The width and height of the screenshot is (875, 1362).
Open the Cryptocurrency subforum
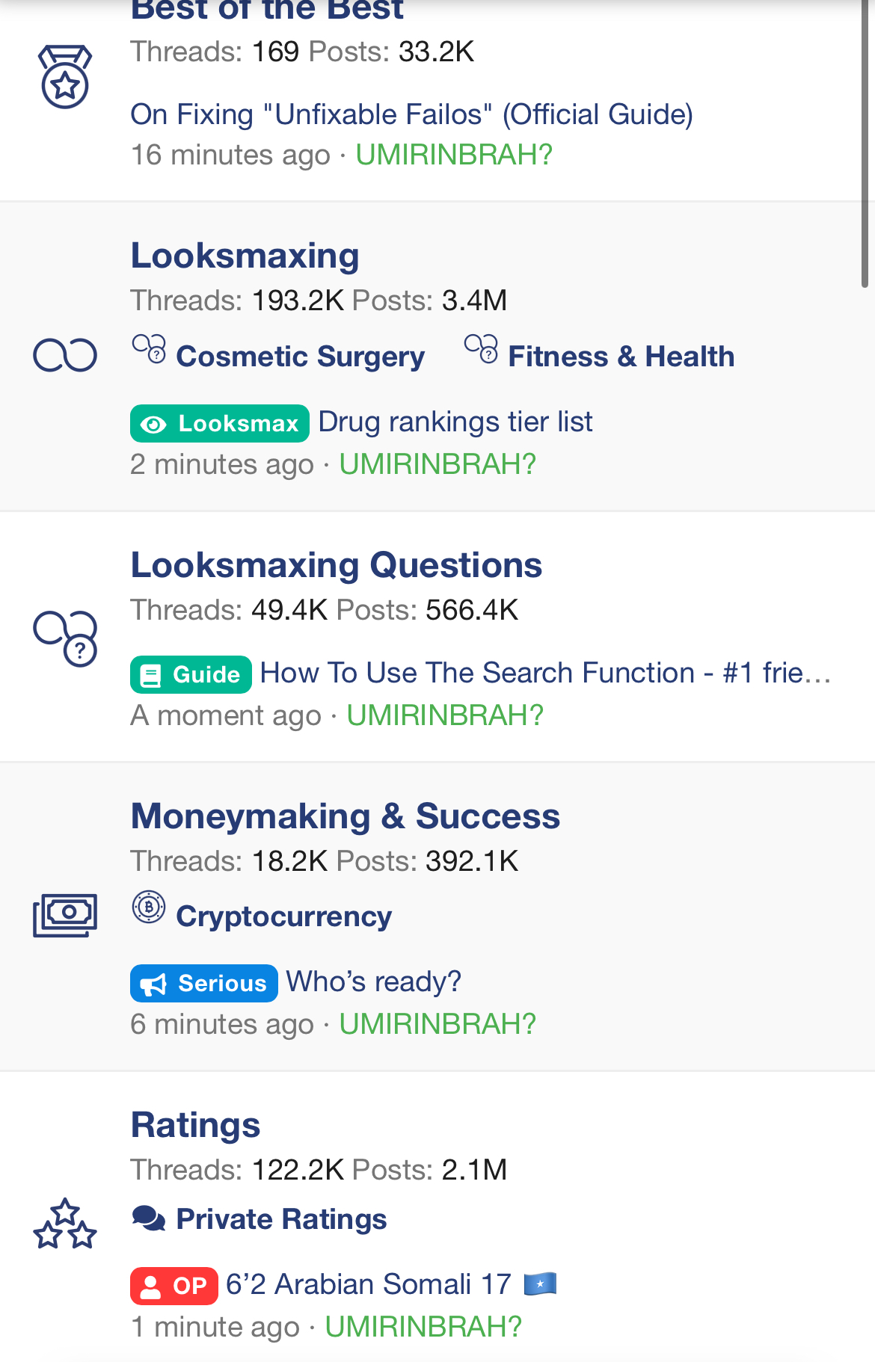tap(284, 916)
